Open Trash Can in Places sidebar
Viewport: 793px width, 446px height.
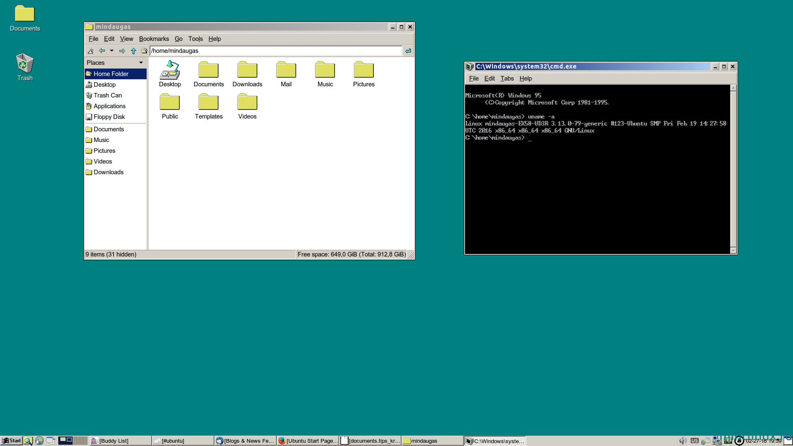(116, 95)
